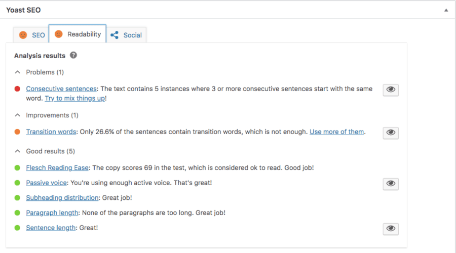This screenshot has height=253, width=456.
Task: Click the share icon on Social tab
Action: pyautogui.click(x=115, y=35)
